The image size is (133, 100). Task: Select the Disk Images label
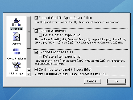point(16,74)
